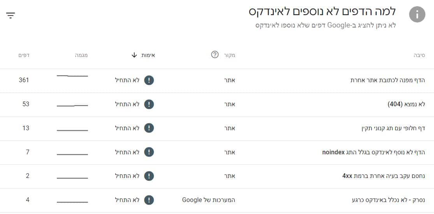This screenshot has height=214, width=434.
Task: Open the row הדף מפנה לכתובת אתר אחרת
Action: tap(217, 81)
